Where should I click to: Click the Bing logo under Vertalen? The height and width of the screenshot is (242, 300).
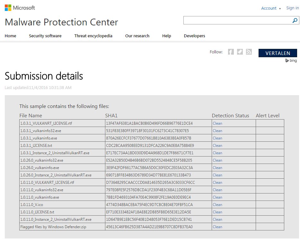[x=291, y=60]
